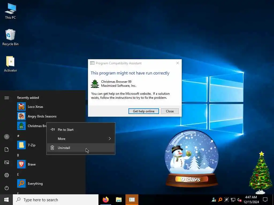The image size is (274, 205).
Task: Select Program Compatibility Assistant taskbar item
Action: (x=132, y=200)
